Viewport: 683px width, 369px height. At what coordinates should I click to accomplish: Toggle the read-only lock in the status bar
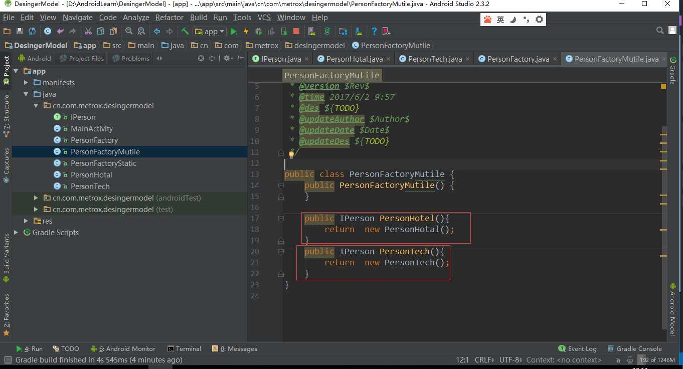click(x=617, y=360)
